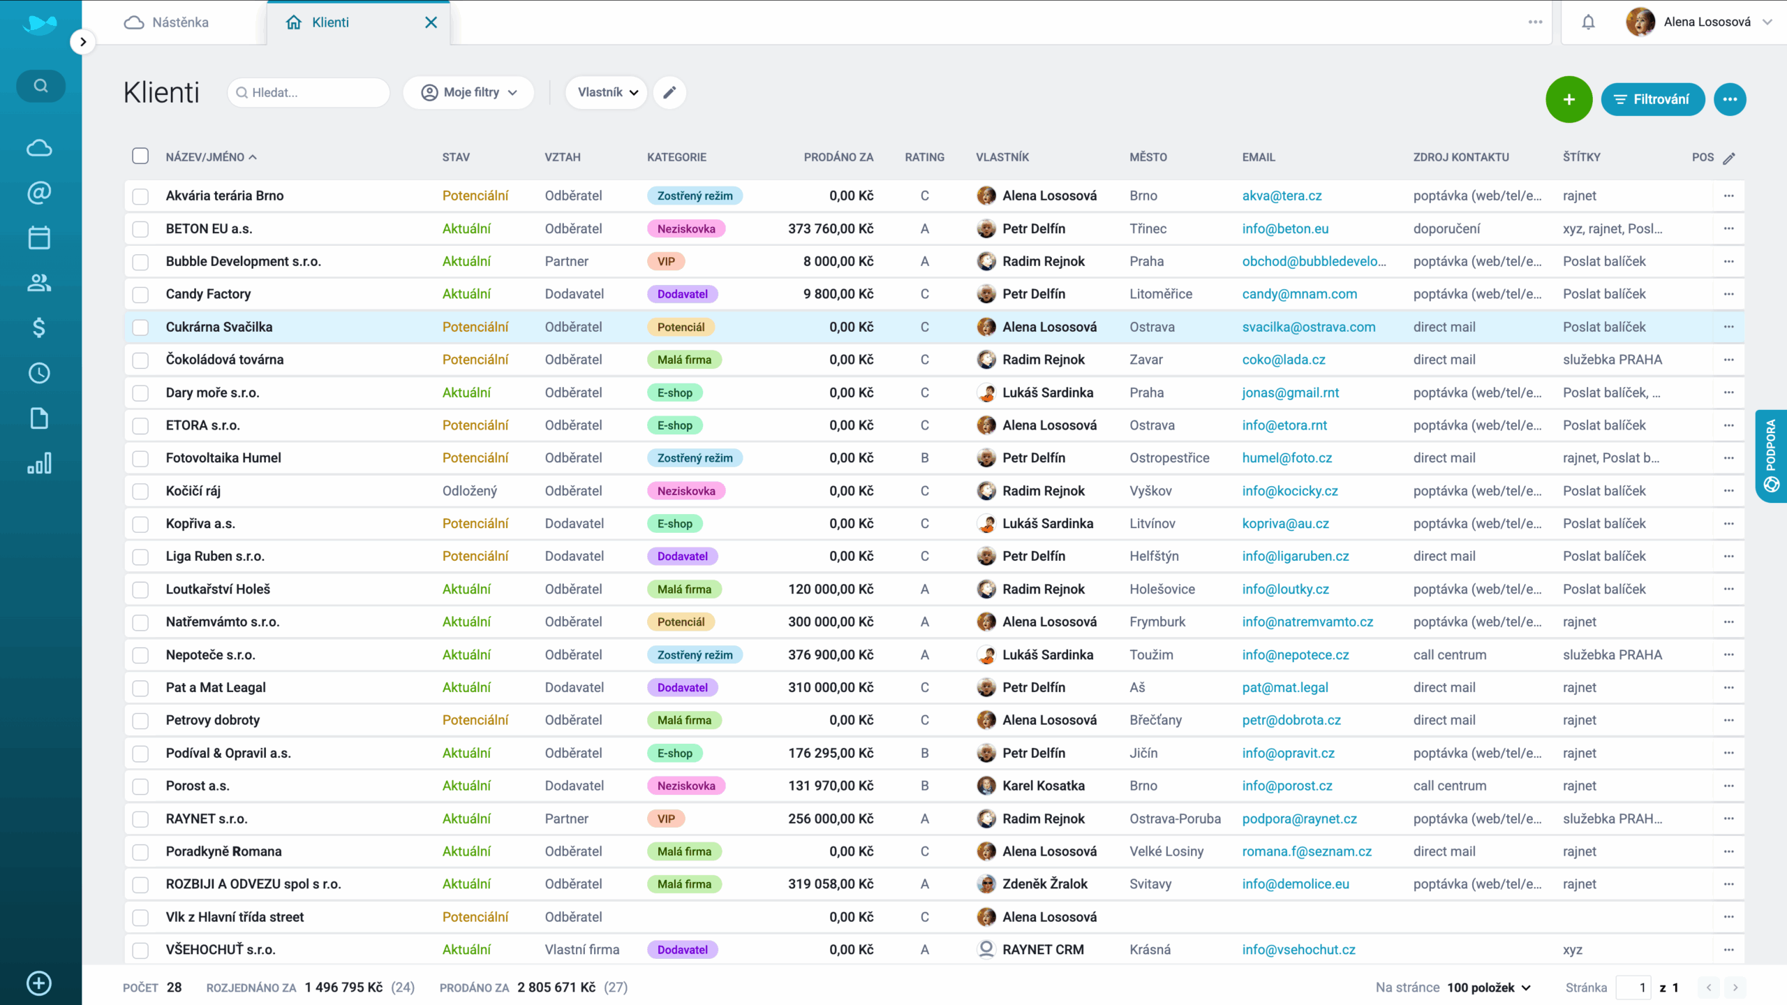Viewport: 1787px width, 1005px height.
Task: Open the dollar sign deals icon
Action: pyautogui.click(x=39, y=328)
